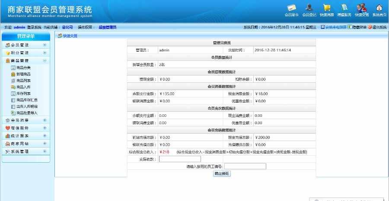389x201 pixels.
Task: Click 管理菜单 sidebar header
Action: tap(26, 36)
